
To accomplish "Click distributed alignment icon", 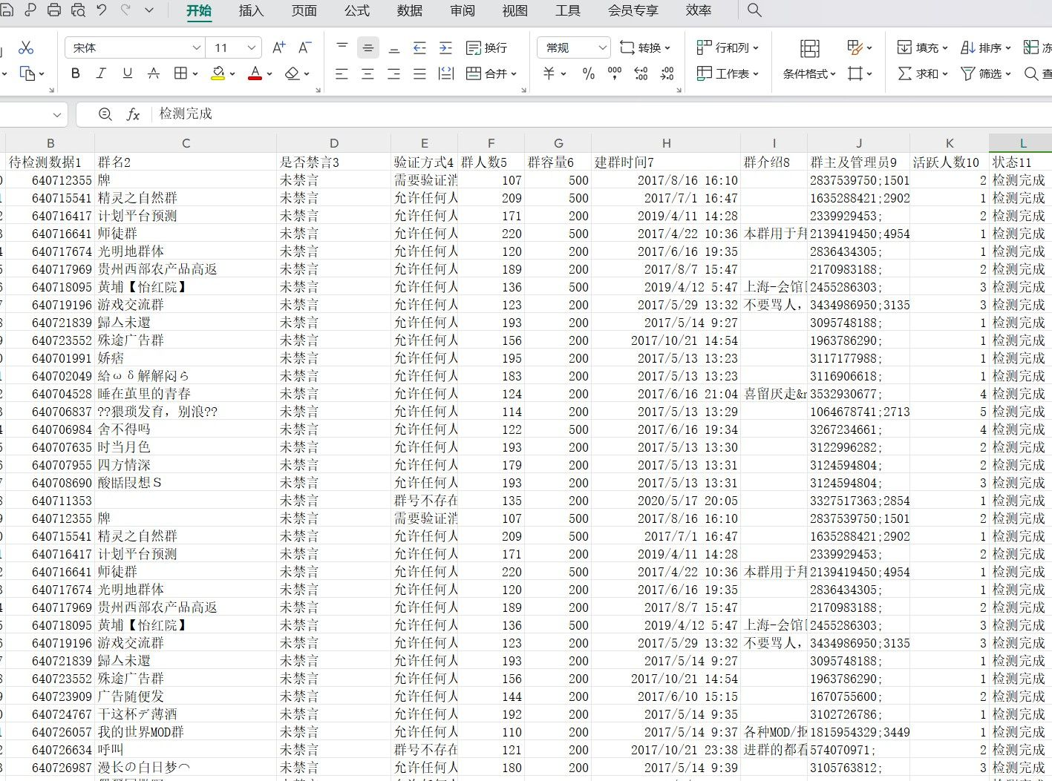I will tap(446, 73).
